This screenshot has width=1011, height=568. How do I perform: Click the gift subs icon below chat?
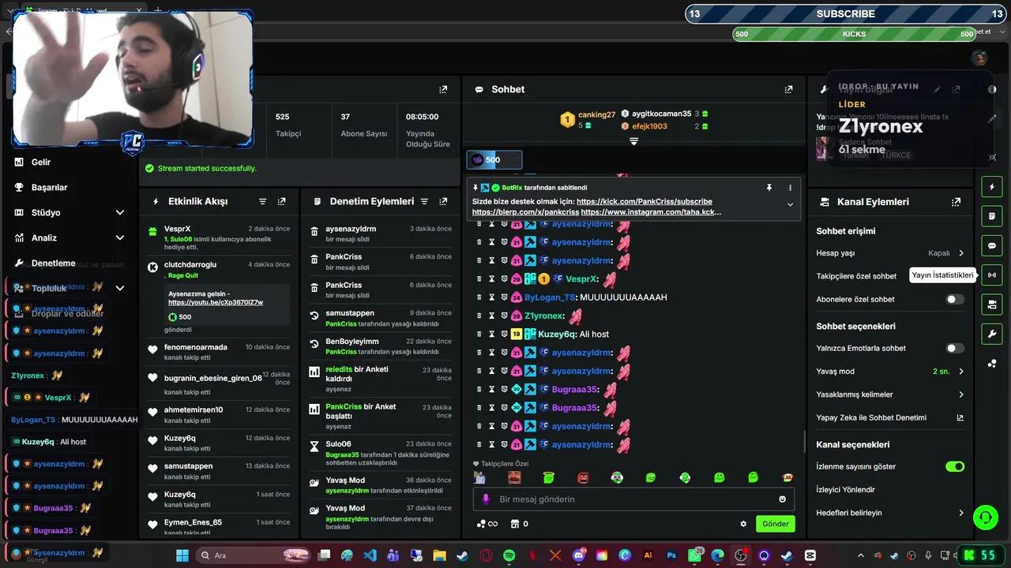[515, 524]
